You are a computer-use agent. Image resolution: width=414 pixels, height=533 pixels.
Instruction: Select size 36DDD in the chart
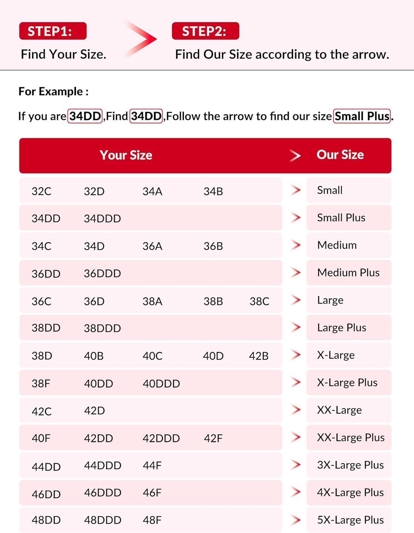(x=102, y=273)
